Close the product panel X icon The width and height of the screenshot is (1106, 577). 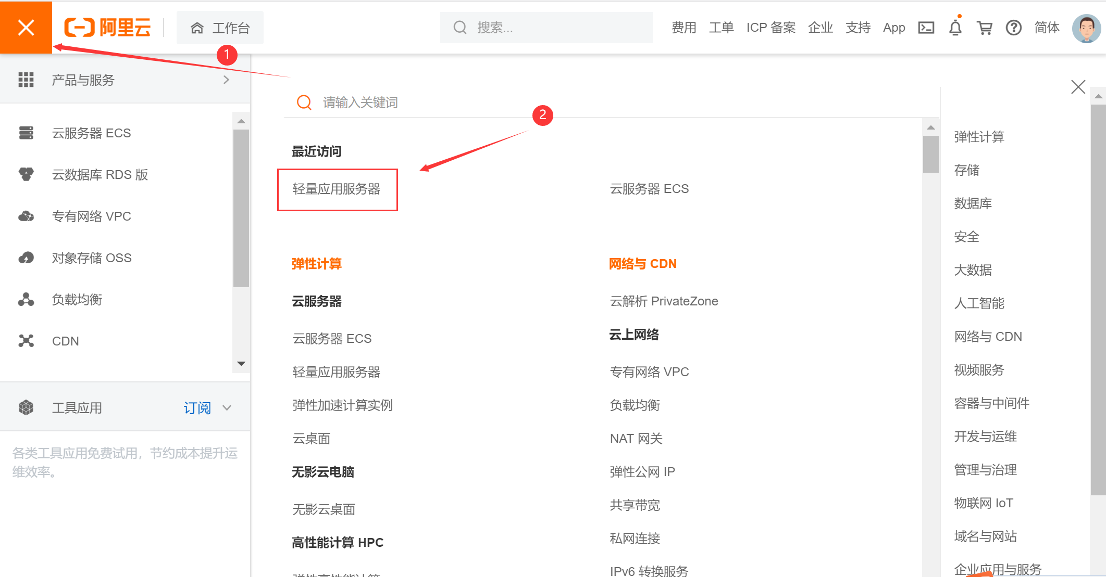pos(1078,87)
